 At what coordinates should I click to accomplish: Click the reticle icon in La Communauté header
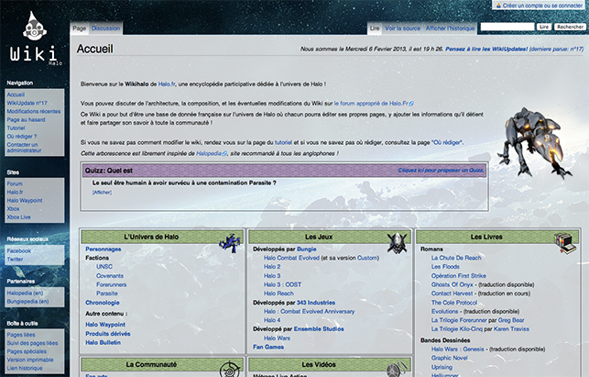click(230, 369)
